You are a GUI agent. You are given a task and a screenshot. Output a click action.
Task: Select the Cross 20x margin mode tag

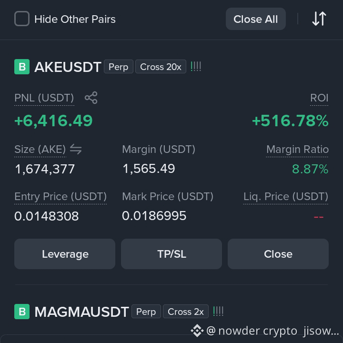pos(161,67)
